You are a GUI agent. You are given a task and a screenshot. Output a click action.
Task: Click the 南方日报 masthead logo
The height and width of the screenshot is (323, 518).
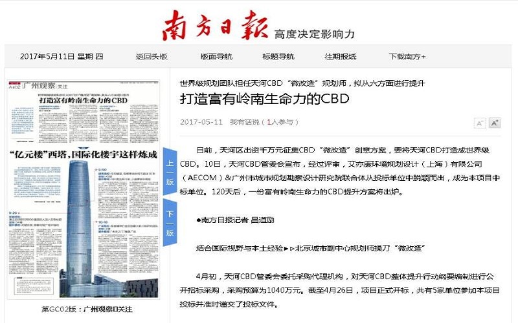click(x=214, y=26)
